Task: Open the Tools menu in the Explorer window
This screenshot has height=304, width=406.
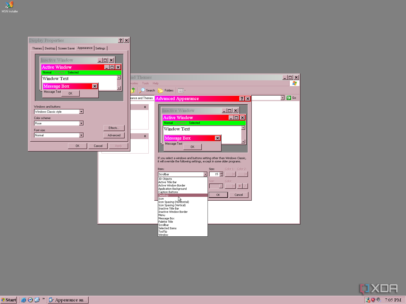Action: click(145, 83)
